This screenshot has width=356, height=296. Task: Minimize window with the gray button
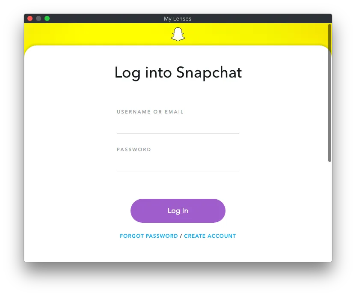tap(39, 18)
